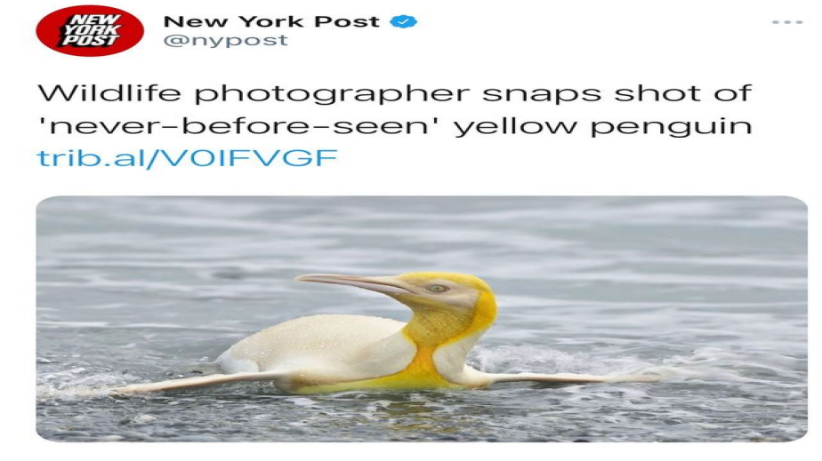This screenshot has height=461, width=822.
Task: Click the word 'Wildlife' in the tweet
Action: (109, 93)
